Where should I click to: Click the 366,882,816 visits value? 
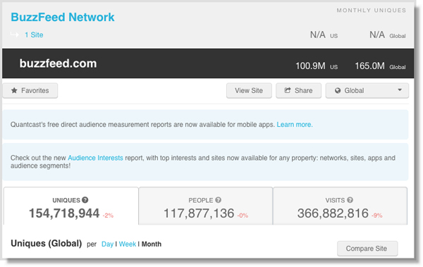(x=333, y=213)
